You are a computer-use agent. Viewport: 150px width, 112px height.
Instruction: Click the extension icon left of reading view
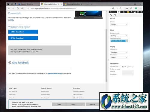click(113, 8)
